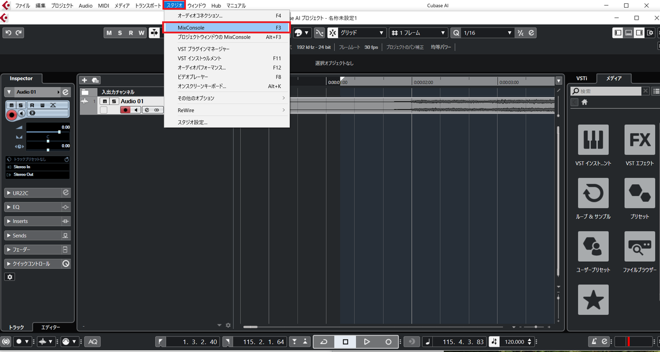Click Inspector volume fader handle
The width and height of the screenshot is (660, 352).
[x=59, y=132]
